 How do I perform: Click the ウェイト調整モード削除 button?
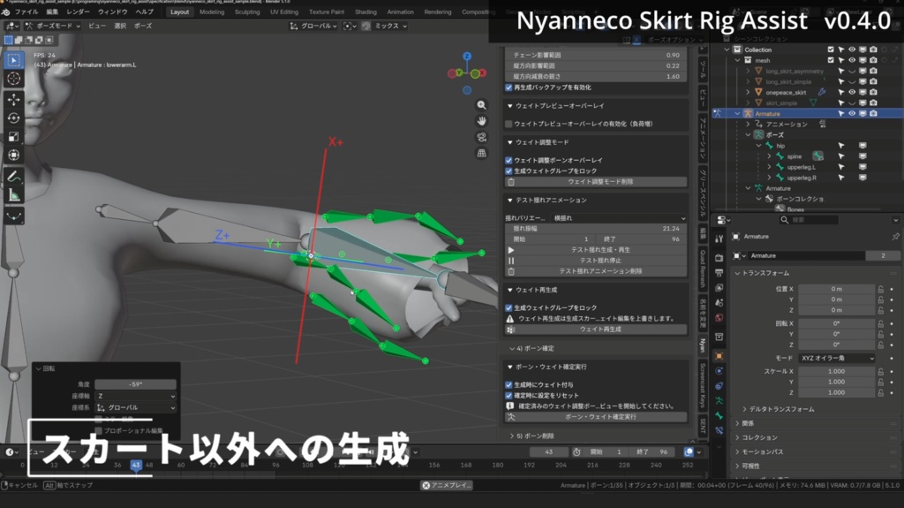(x=596, y=182)
